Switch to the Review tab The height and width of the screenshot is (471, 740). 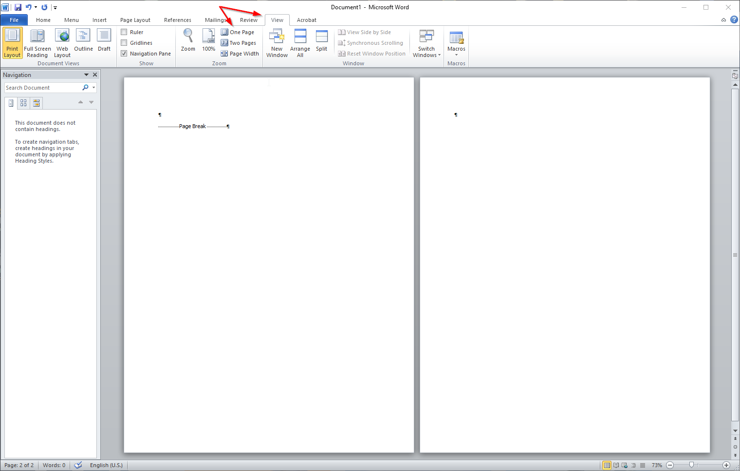249,20
